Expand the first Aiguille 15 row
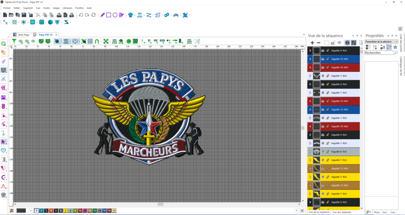This screenshot has height=215, width=405. point(310,59)
